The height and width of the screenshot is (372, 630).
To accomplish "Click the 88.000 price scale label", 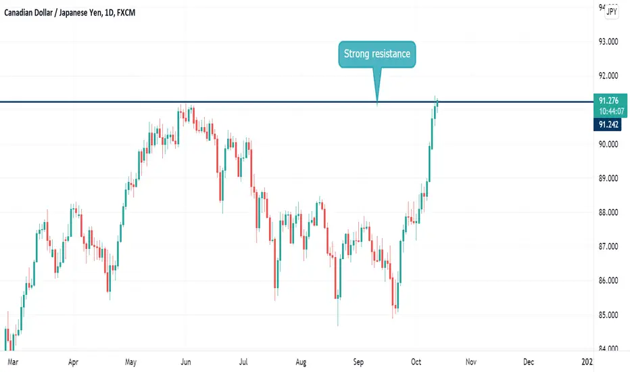I will coord(608,212).
